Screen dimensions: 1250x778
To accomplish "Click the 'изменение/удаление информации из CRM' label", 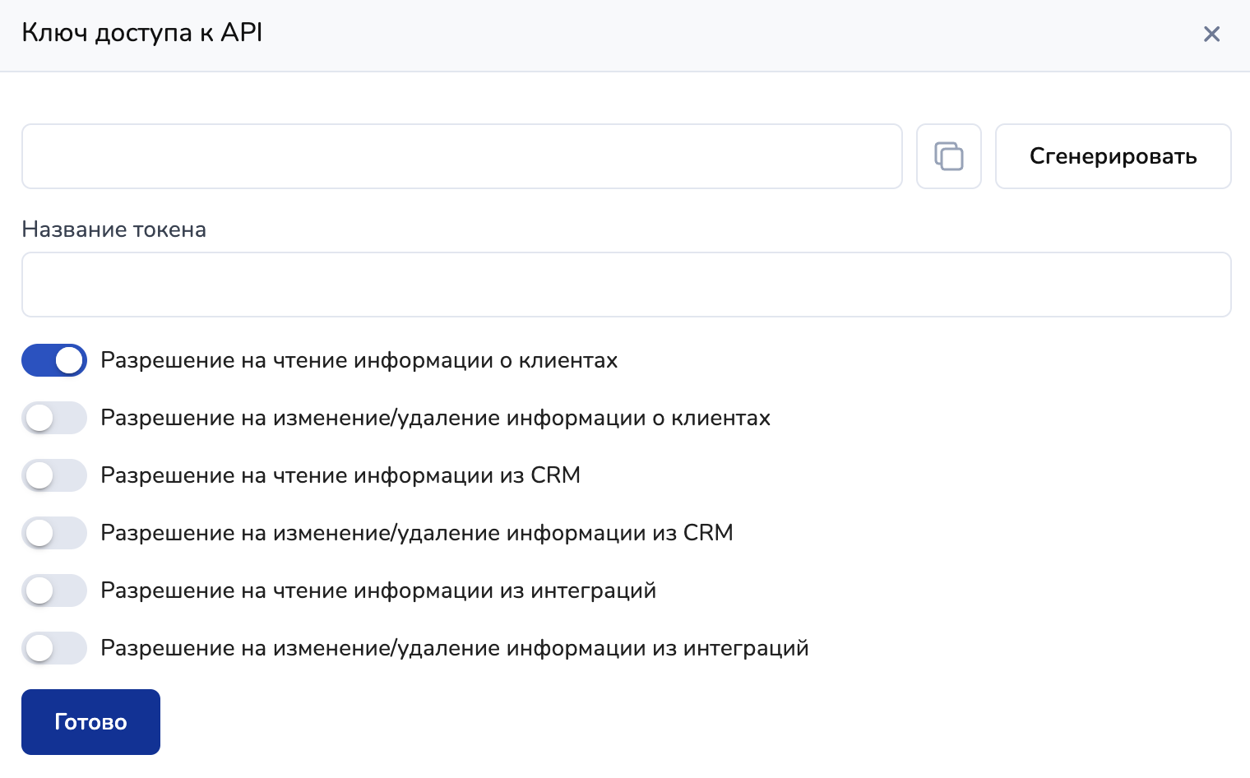I will coord(416,533).
